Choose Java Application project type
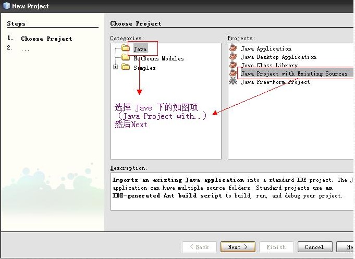The image size is (355, 259). [x=266, y=48]
